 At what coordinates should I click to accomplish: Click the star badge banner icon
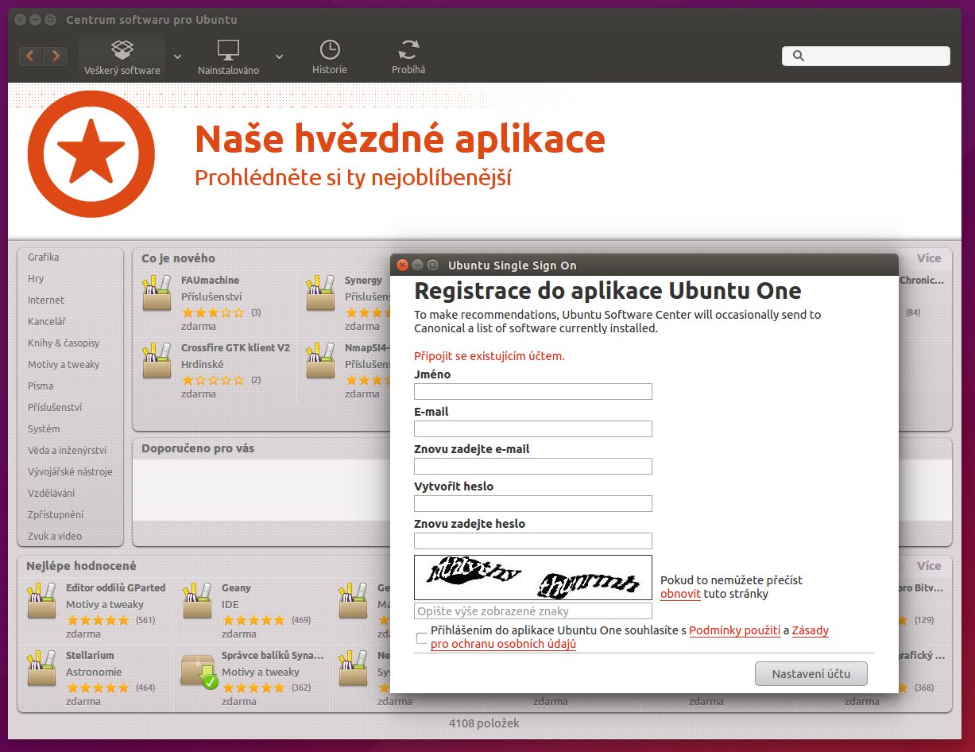pyautogui.click(x=91, y=154)
